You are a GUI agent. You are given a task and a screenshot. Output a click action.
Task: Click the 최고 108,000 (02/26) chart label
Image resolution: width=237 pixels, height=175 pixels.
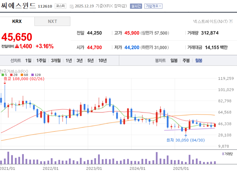click(24, 79)
